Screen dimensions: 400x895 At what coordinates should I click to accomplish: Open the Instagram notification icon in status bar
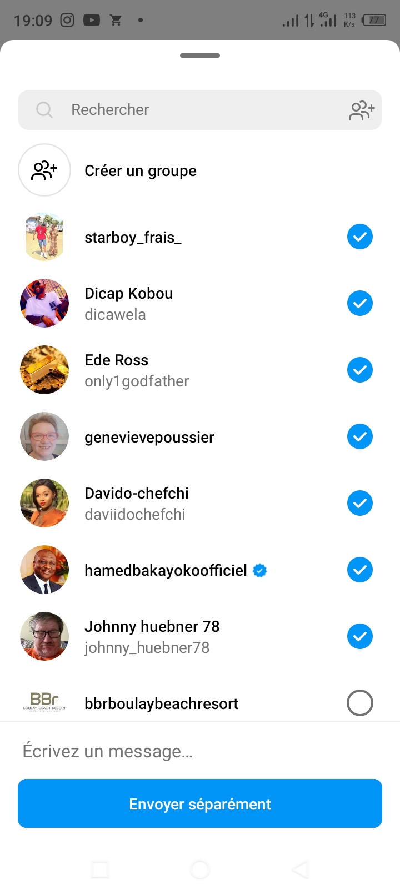pyautogui.click(x=67, y=21)
